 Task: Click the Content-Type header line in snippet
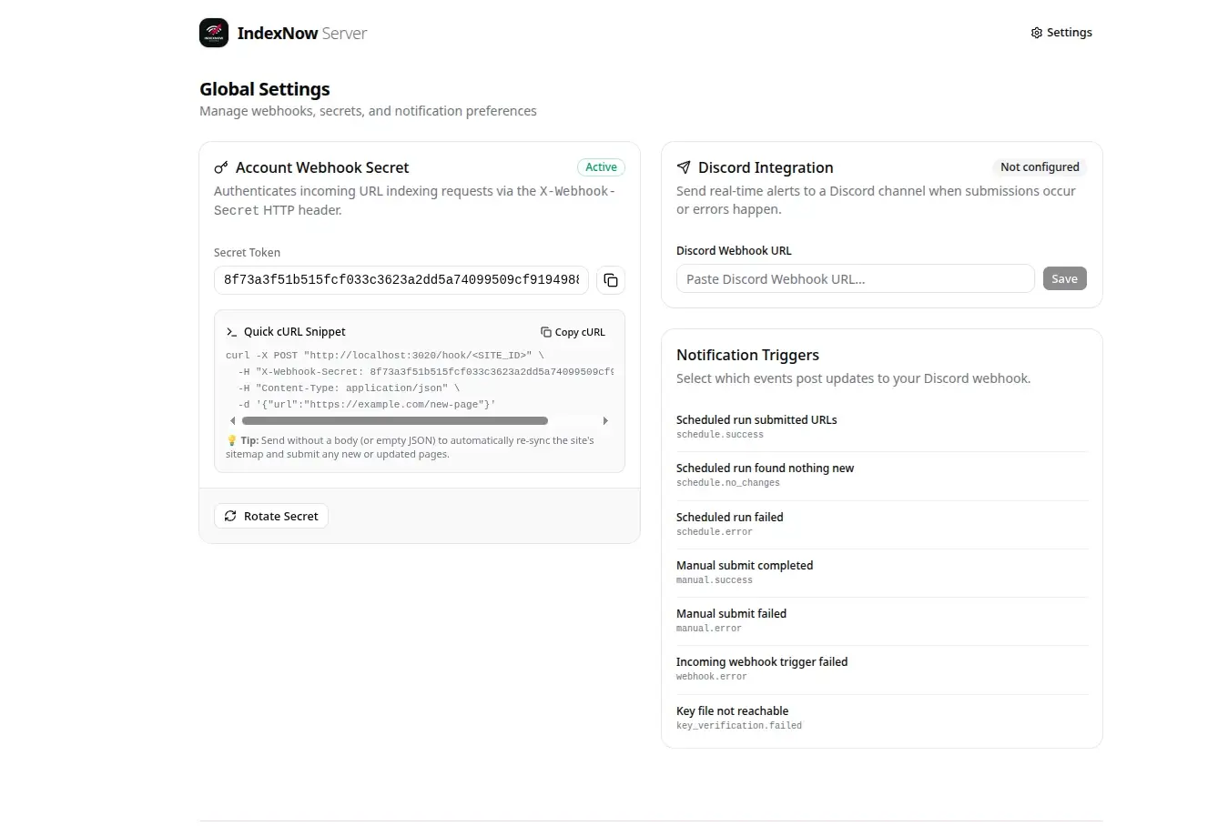349,388
